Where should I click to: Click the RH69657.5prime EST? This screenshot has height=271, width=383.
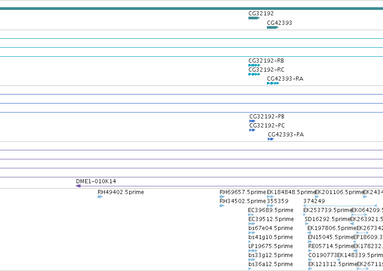[243, 192]
